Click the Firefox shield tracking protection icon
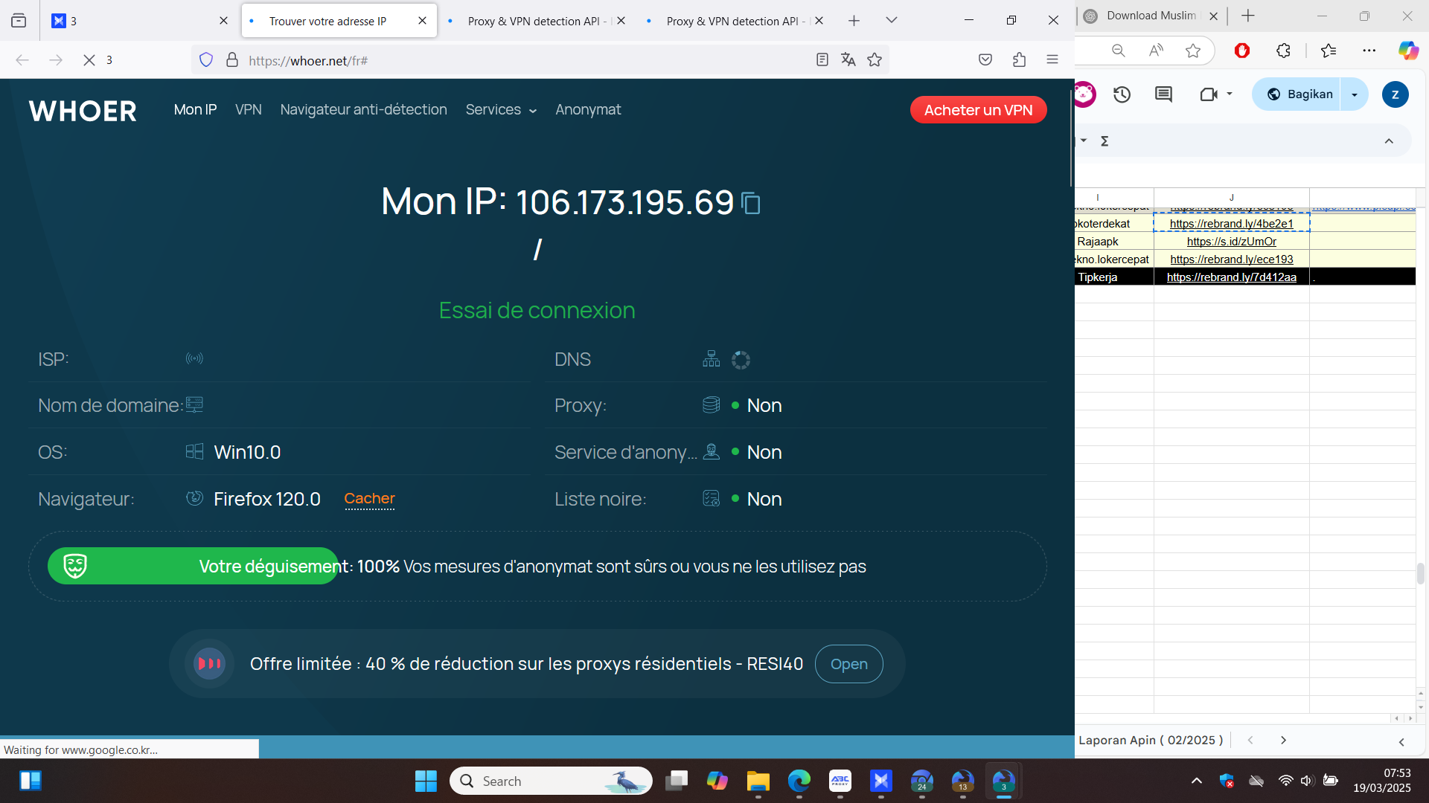 pos(206,60)
